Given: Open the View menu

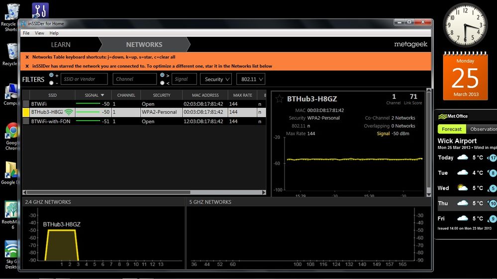Looking at the screenshot, I should coord(39,33).
